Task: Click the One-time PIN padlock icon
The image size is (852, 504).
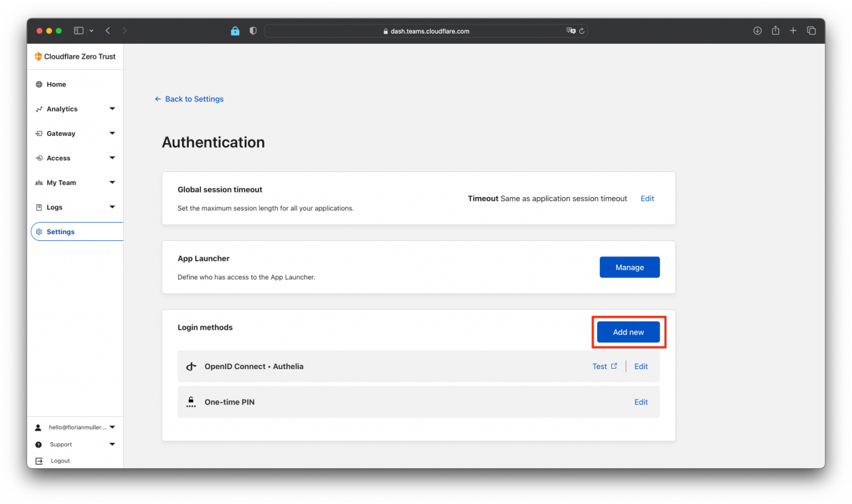Action: click(191, 401)
